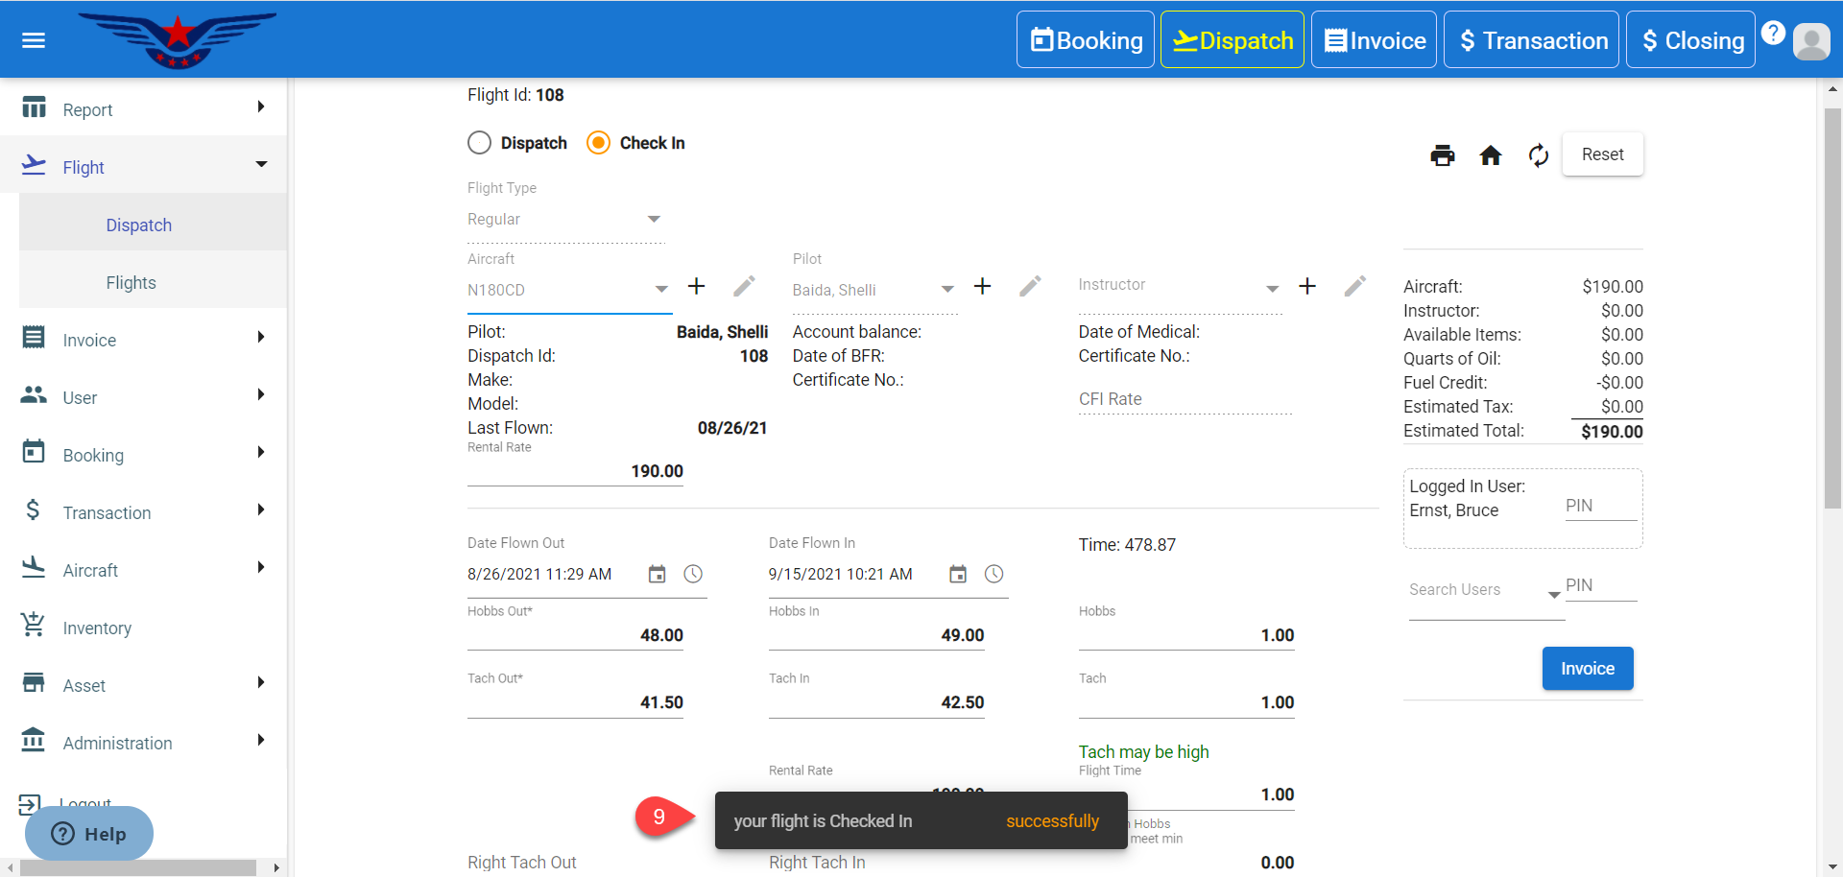Click the Hobbs In input field
The image size is (1843, 877).
click(x=876, y=635)
